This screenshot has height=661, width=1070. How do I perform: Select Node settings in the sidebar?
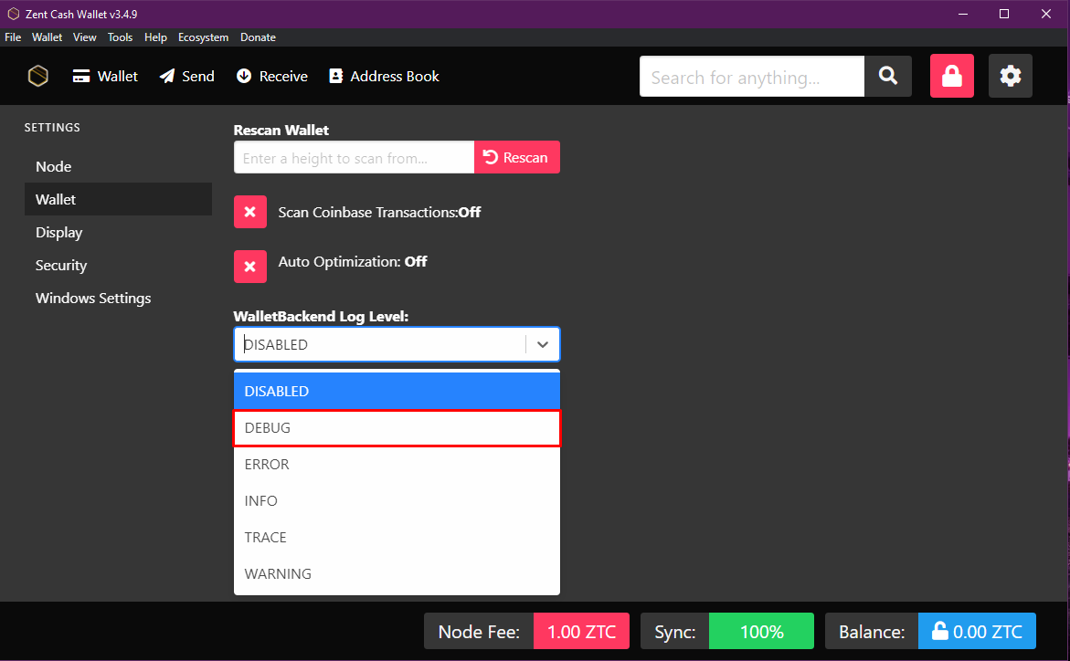[118, 166]
